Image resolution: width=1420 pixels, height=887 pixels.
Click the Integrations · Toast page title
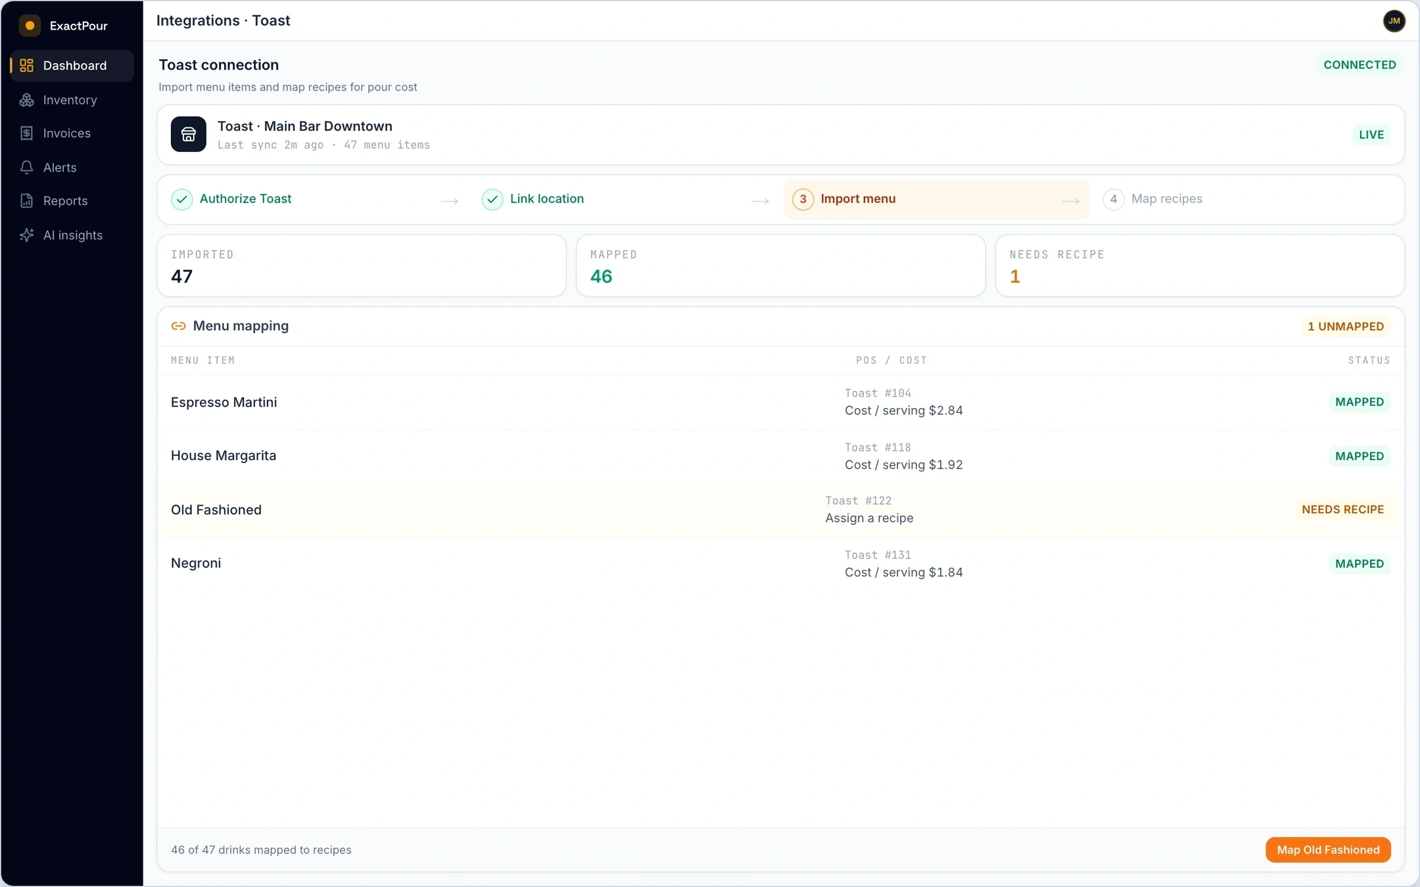click(x=224, y=21)
